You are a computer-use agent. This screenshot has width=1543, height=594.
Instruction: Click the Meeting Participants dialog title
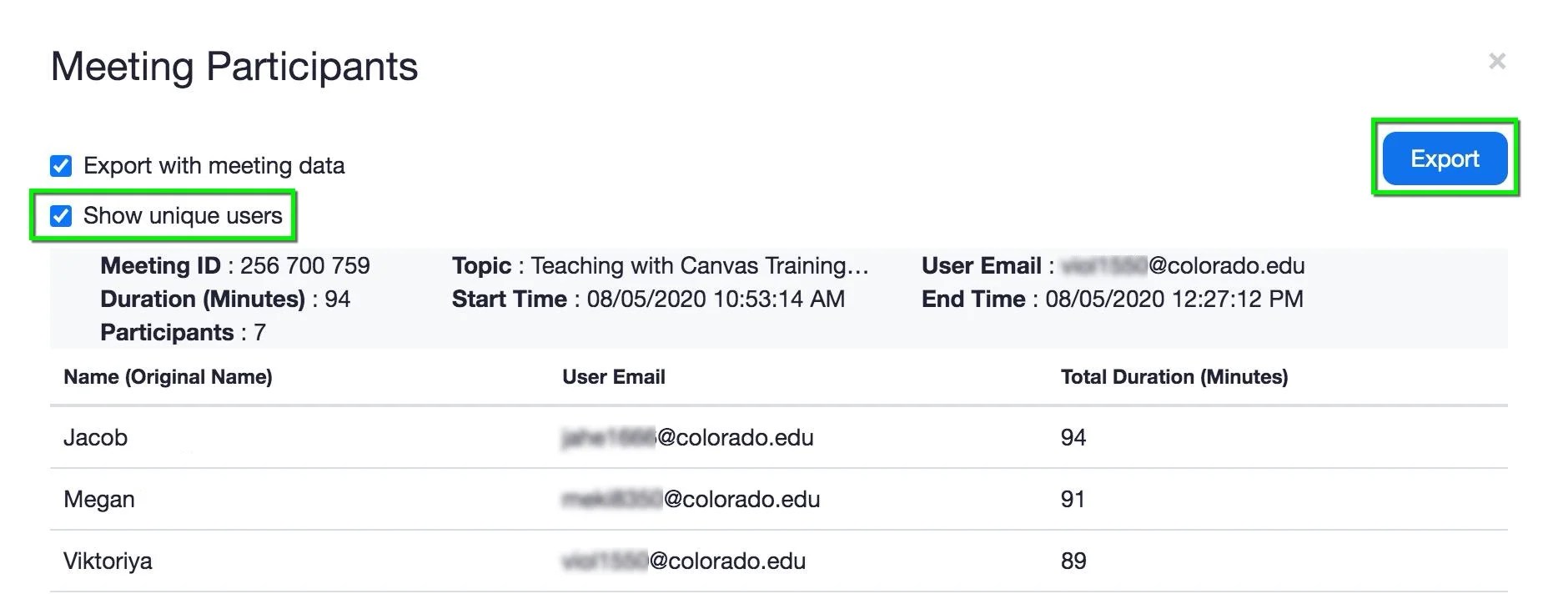coord(234,67)
